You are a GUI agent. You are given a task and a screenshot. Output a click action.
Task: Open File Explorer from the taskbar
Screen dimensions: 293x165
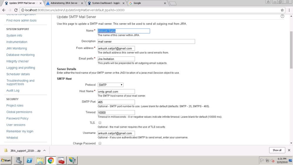40,160
